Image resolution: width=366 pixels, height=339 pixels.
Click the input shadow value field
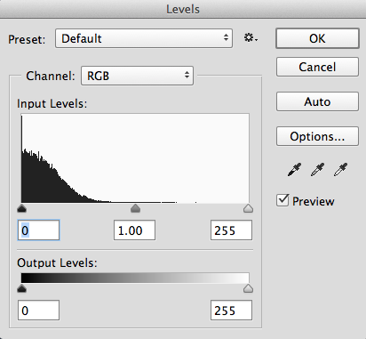pos(38,230)
